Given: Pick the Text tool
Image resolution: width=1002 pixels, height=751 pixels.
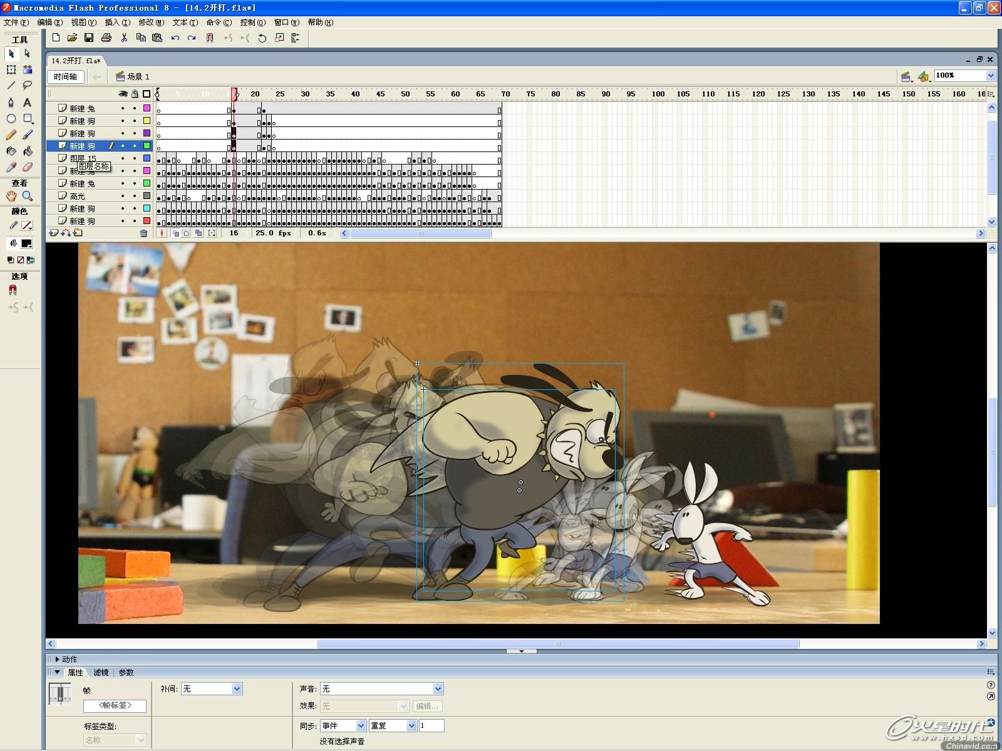Looking at the screenshot, I should tap(28, 102).
